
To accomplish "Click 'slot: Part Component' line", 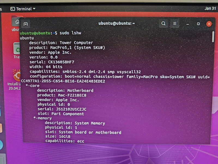I will (x=61, y=114).
